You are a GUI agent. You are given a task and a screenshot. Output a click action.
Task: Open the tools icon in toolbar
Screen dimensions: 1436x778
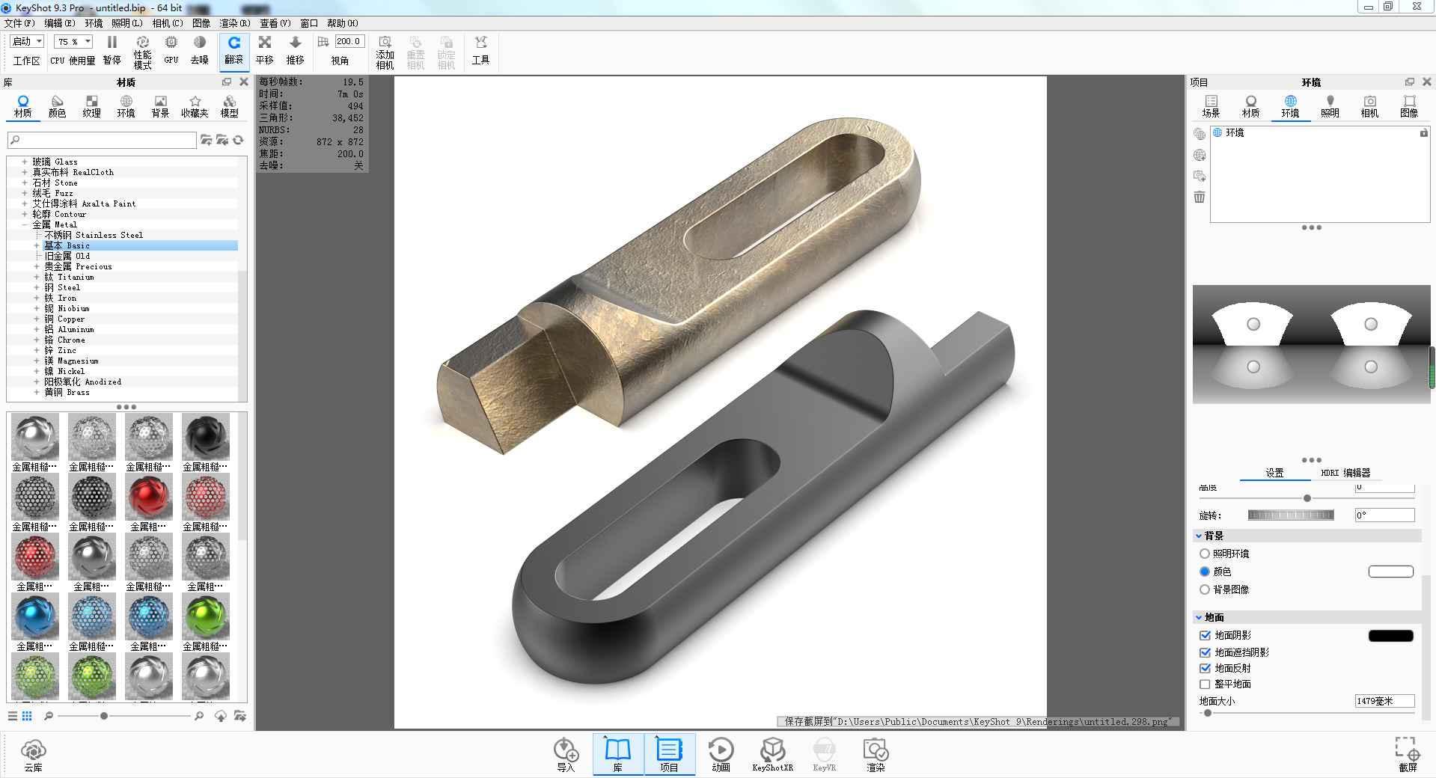(481, 42)
